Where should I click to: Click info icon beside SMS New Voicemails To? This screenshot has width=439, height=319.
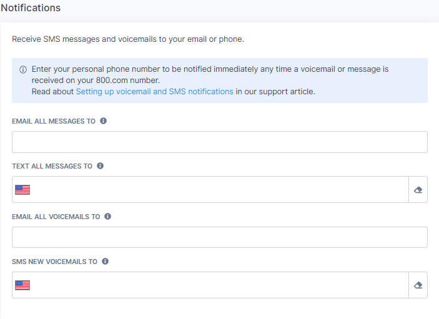pyautogui.click(x=105, y=262)
